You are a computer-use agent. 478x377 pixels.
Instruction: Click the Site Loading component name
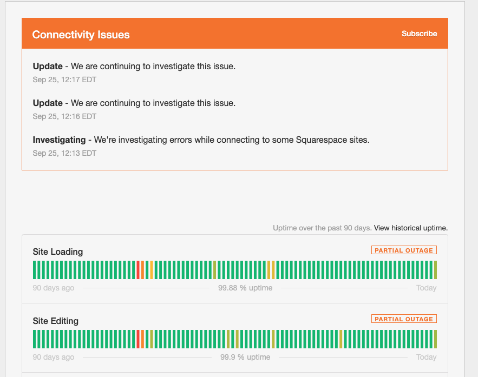pyautogui.click(x=57, y=252)
